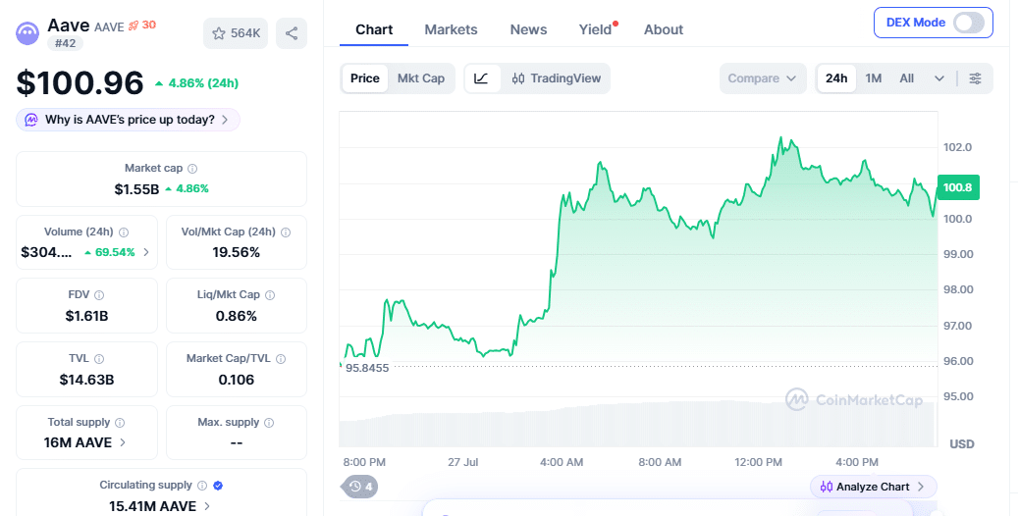1018x516 pixels.
Task: Set chart range to 1M
Action: click(874, 78)
